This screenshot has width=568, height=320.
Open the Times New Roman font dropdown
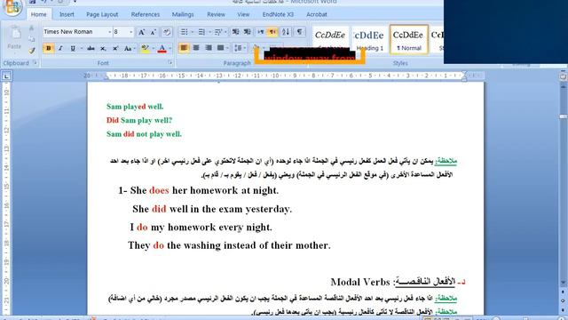click(x=109, y=32)
